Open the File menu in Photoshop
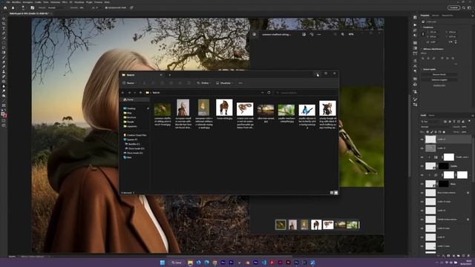This screenshot has height=267, width=475. click(x=8, y=2)
